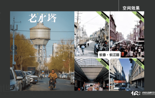Open the 1980s crowded street photo
The image size is (155, 98).
pyautogui.click(x=127, y=34)
